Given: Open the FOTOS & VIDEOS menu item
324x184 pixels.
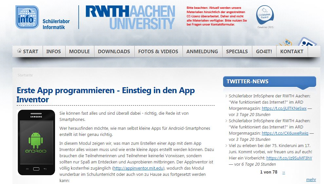Looking at the screenshot, I should click(158, 52).
